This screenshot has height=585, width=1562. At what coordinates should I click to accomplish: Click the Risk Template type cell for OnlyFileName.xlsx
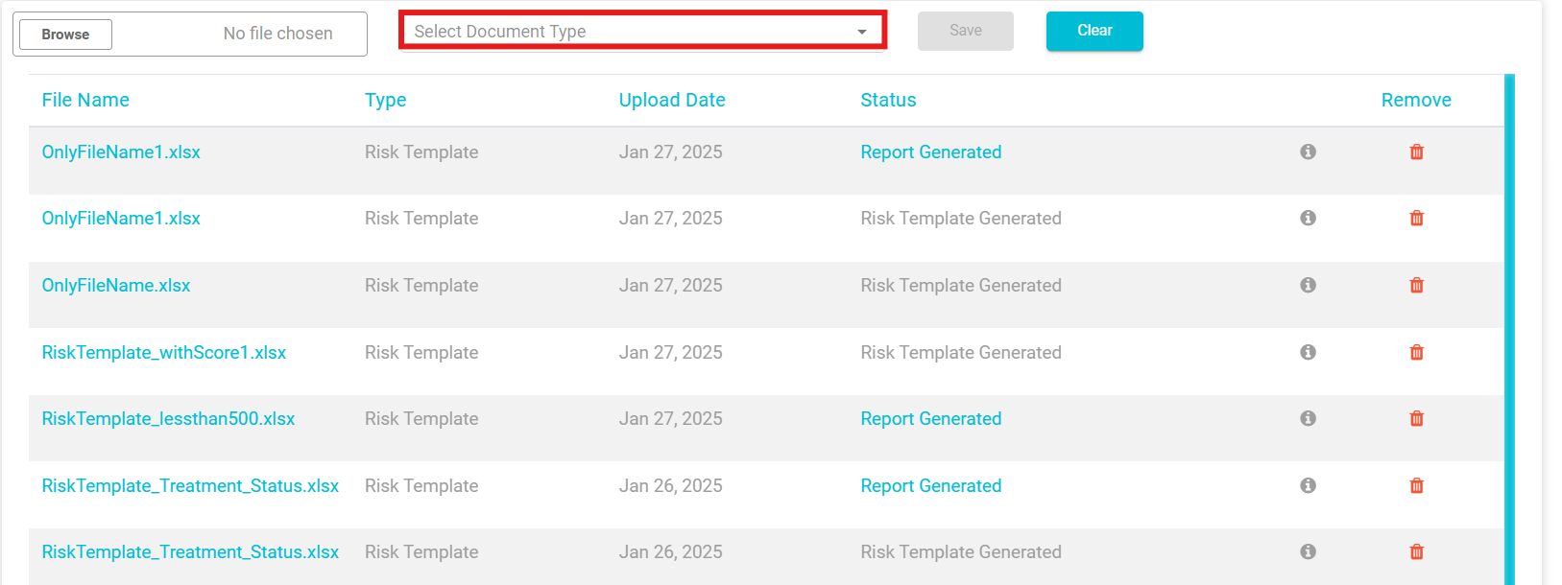coord(421,285)
